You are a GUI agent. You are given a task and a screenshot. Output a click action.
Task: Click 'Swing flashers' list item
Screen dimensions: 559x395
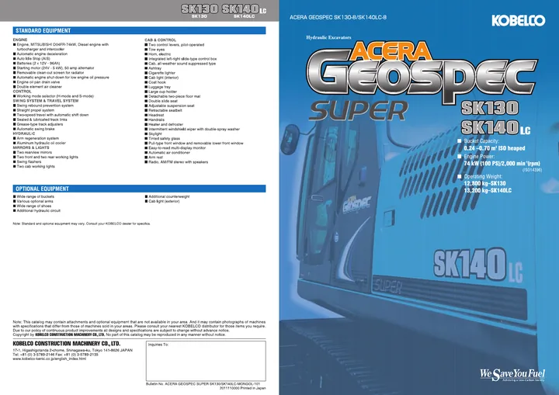tap(29, 162)
